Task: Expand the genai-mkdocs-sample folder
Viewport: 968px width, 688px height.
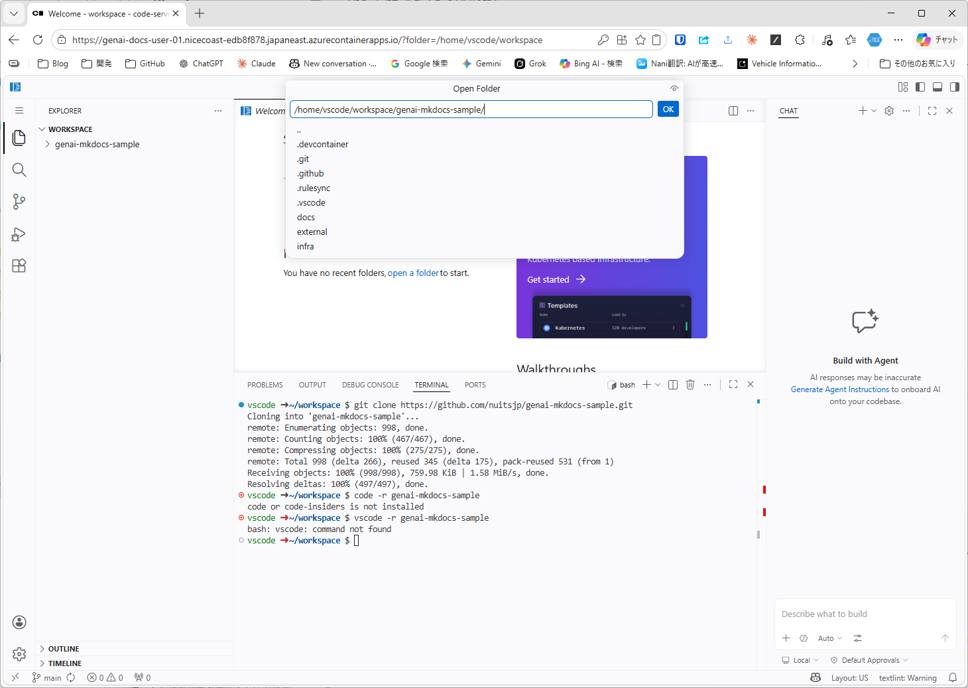Action: [97, 144]
